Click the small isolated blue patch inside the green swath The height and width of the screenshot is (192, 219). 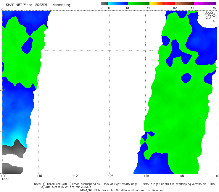[x=186, y=78]
